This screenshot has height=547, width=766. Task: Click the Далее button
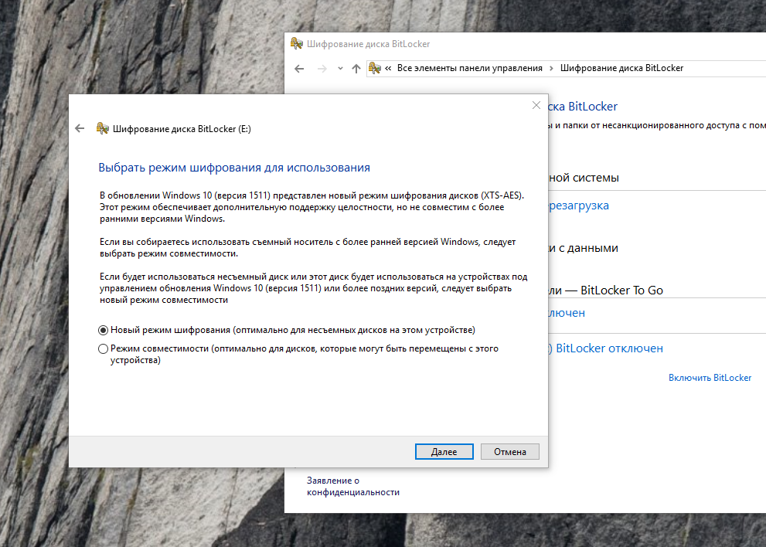pyautogui.click(x=444, y=452)
